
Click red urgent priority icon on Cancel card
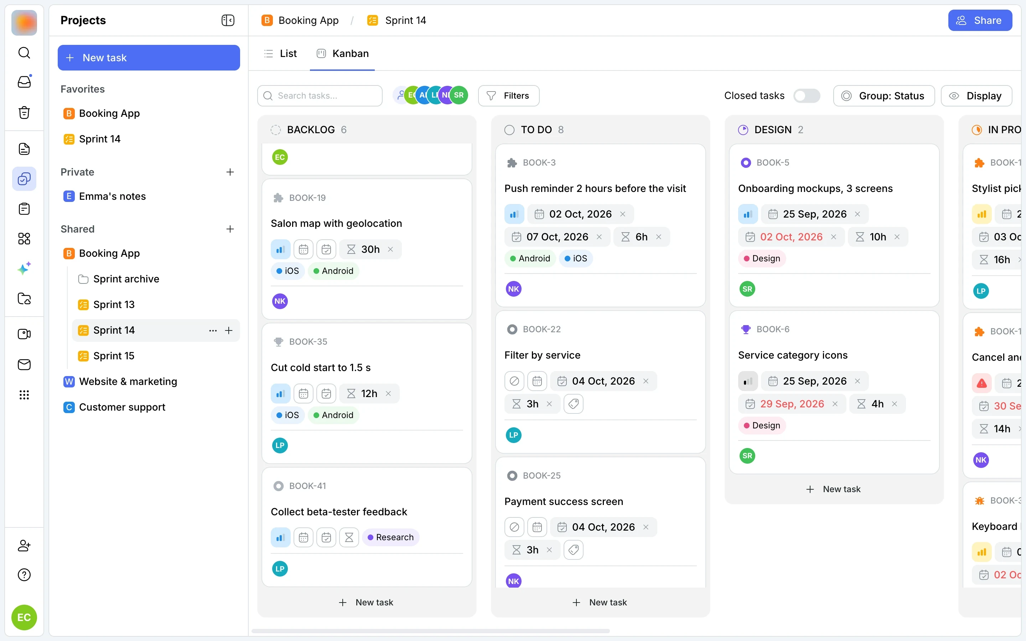pos(981,383)
